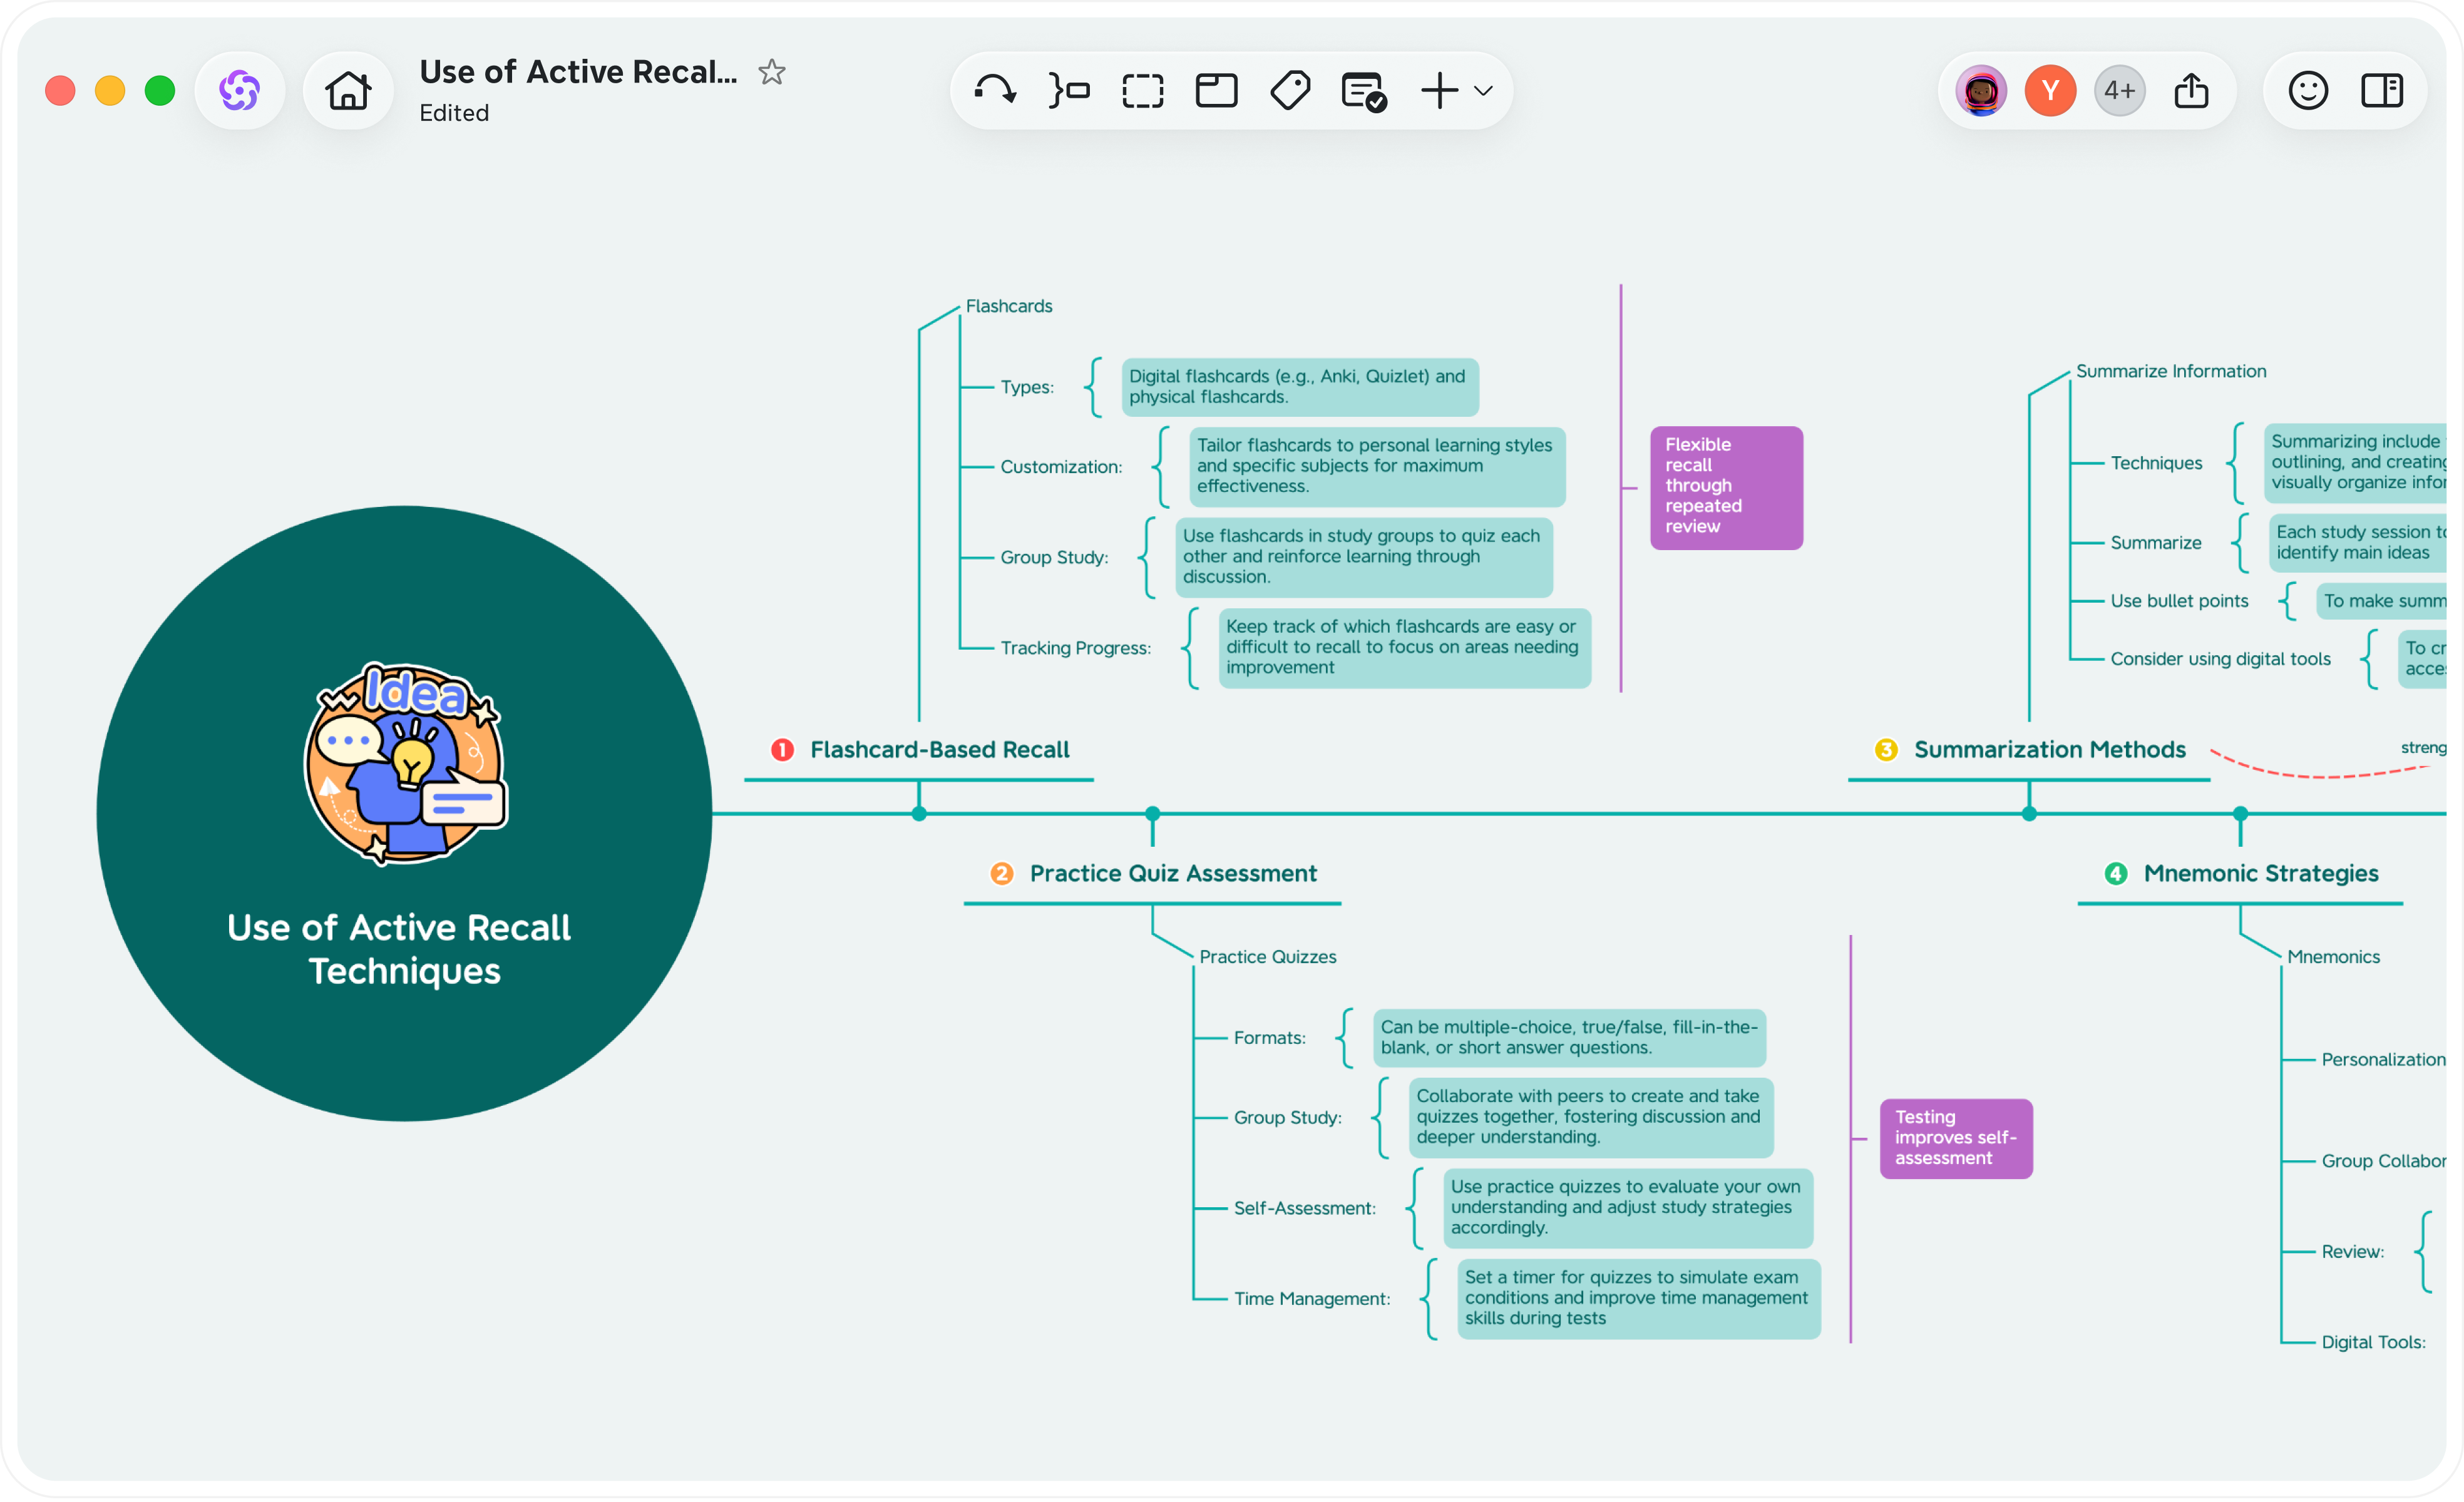Viewport: 2464px width, 1502px height.
Task: Open the emoji sticker panel
Action: [x=2308, y=91]
